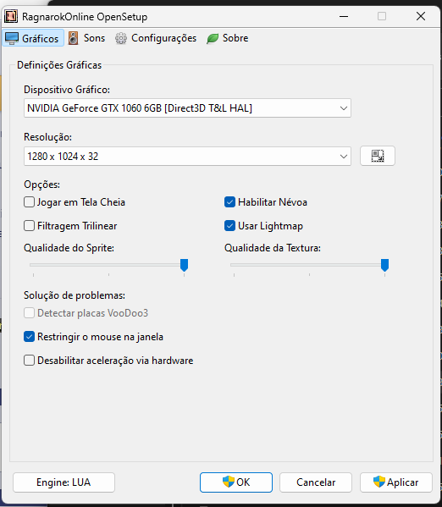Click the RagnarokOnline OpenSetup title bar icon
This screenshot has width=442, height=507.
10,16
